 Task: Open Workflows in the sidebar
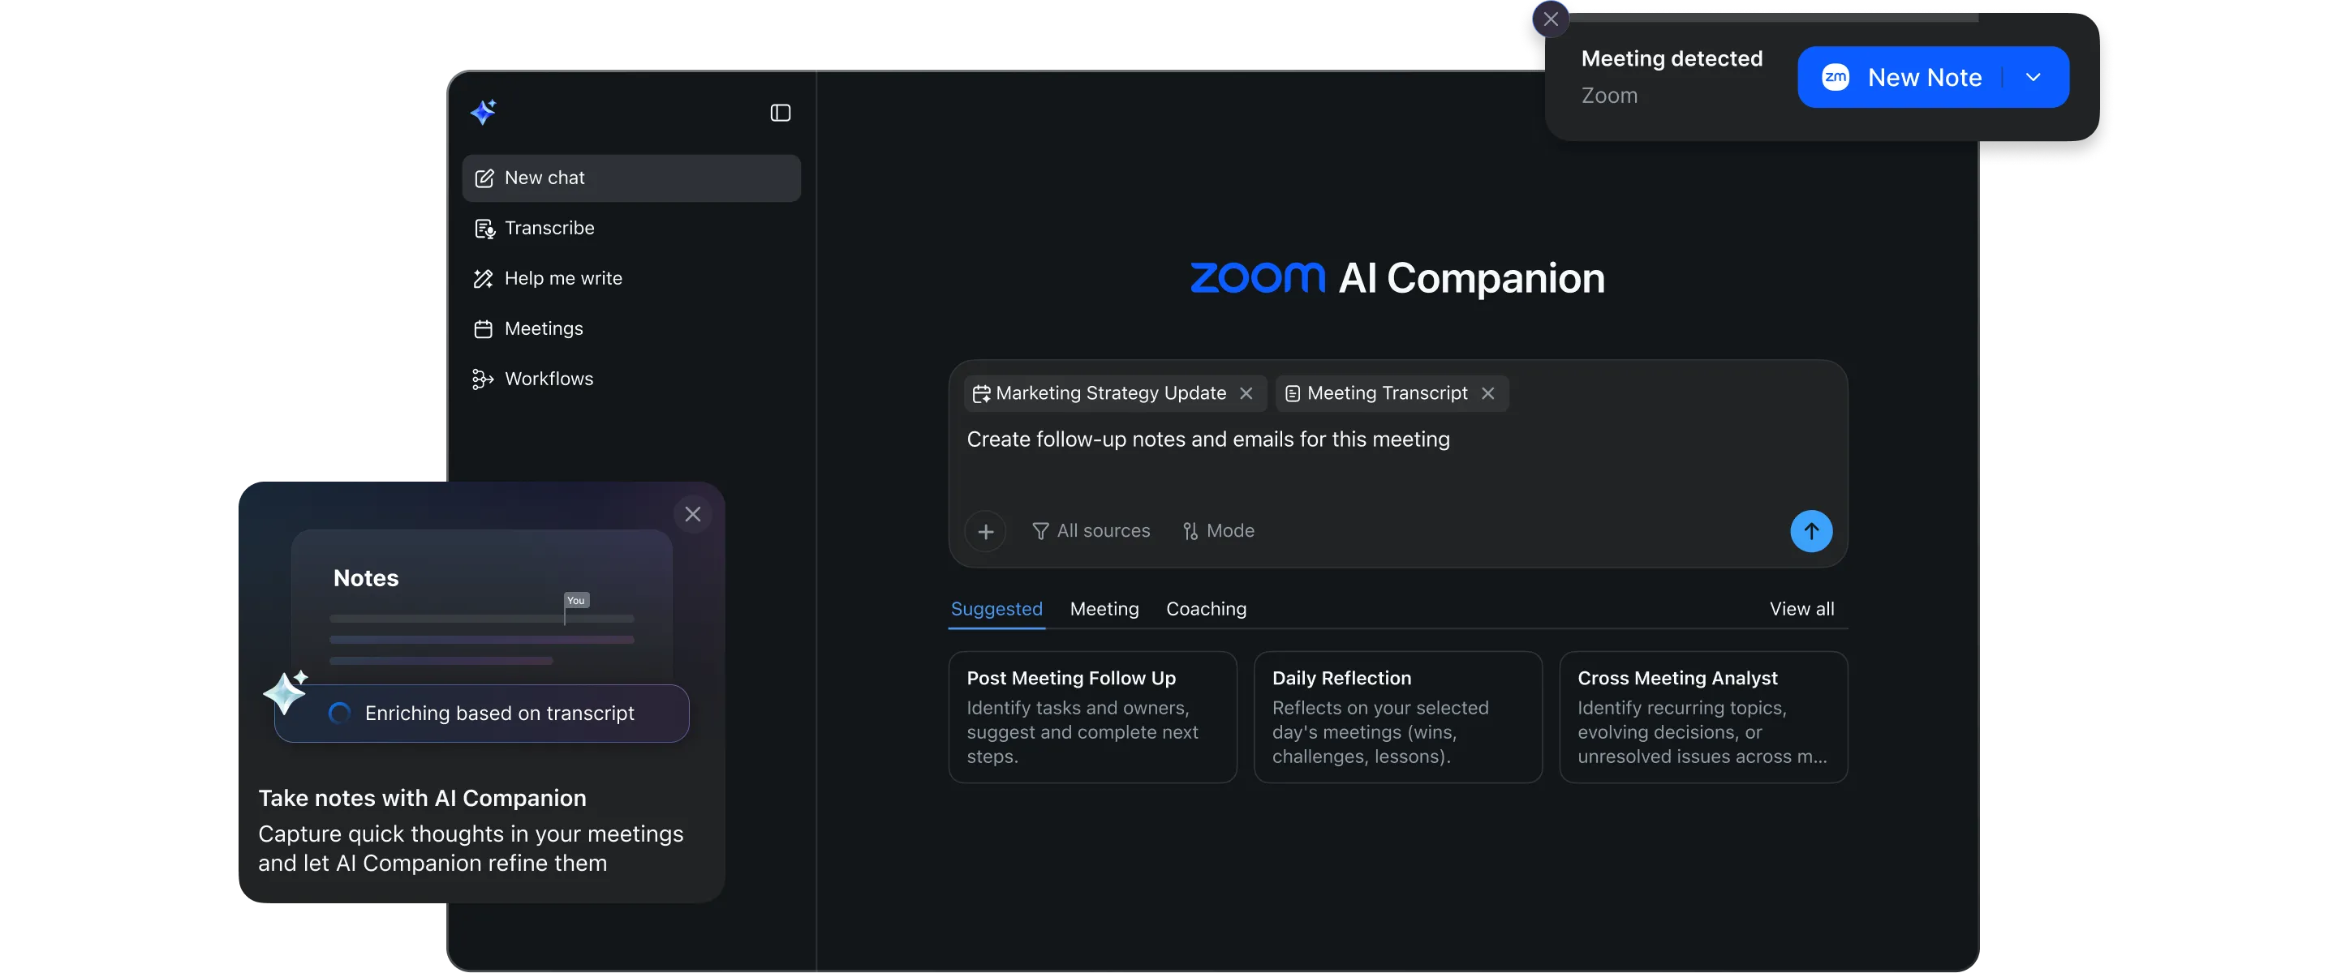point(548,378)
